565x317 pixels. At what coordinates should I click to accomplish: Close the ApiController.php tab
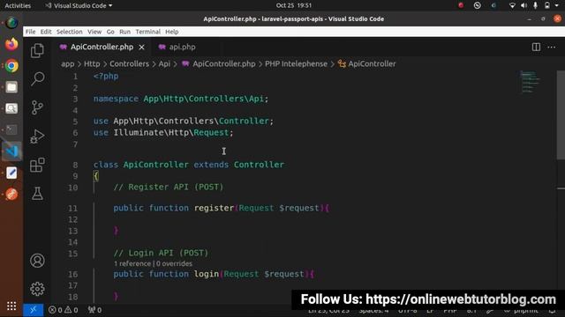(x=142, y=47)
